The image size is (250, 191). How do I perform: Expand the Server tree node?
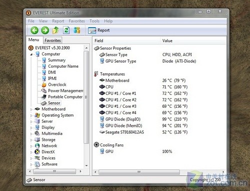click(31, 122)
